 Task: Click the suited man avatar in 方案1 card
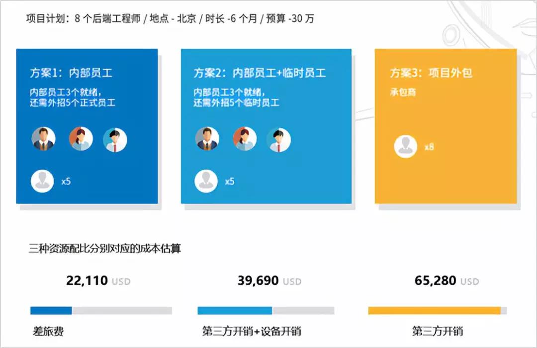(x=43, y=139)
